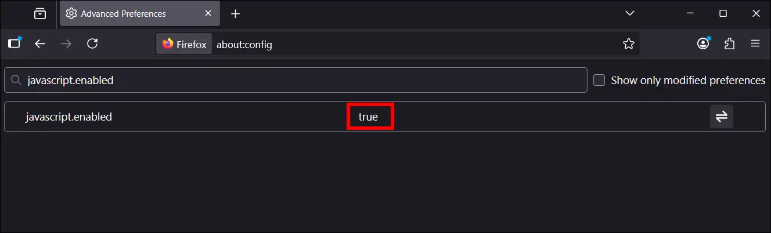Open the Extensions puzzle icon
The height and width of the screenshot is (233, 771).
coord(730,43)
